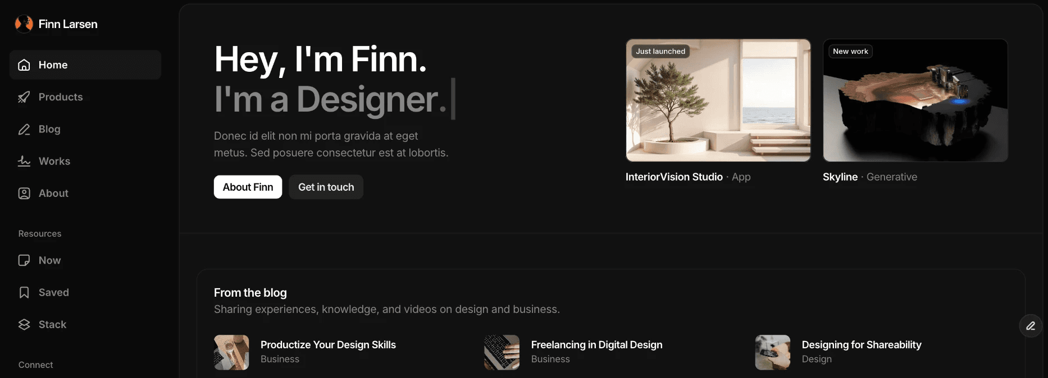Click the Products rocket icon
Screen dimensions: 1048x378
point(24,97)
